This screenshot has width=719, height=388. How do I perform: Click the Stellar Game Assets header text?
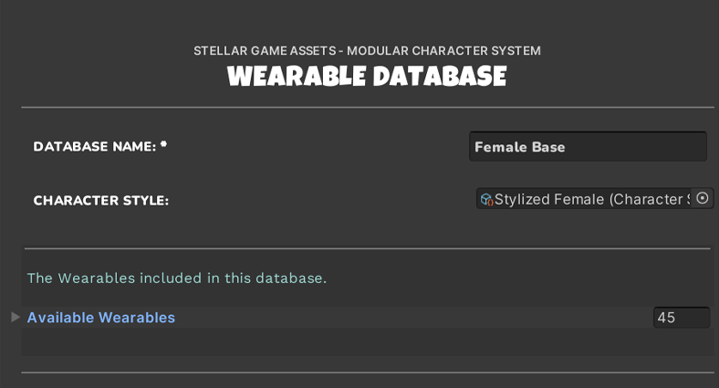[367, 50]
